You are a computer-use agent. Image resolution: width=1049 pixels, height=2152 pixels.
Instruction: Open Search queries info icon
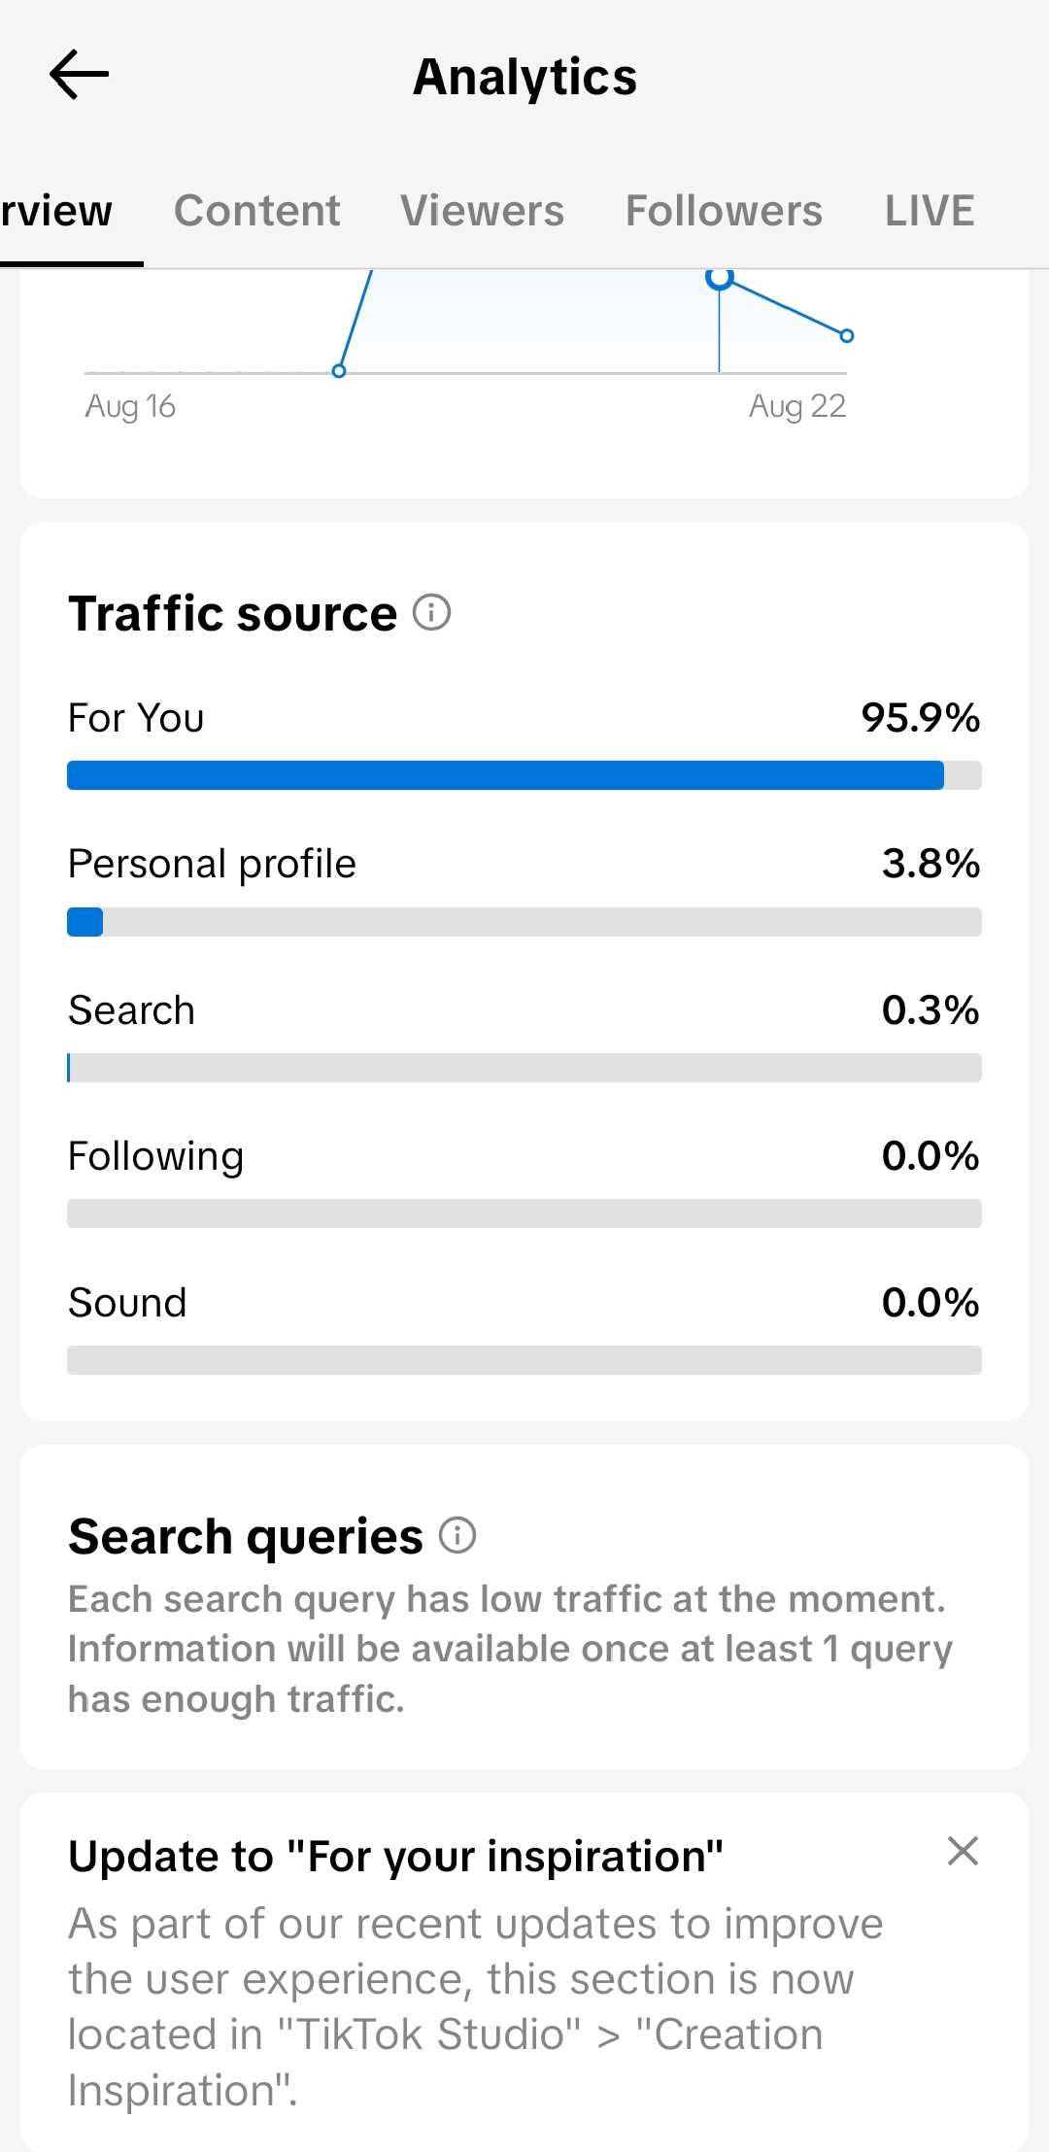(457, 1536)
